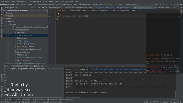Toggle the Structure tool window sidebar button
Screen dimensions: 183x103
click(2, 79)
